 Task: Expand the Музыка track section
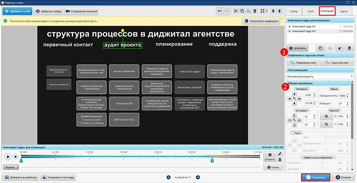coord(11,167)
